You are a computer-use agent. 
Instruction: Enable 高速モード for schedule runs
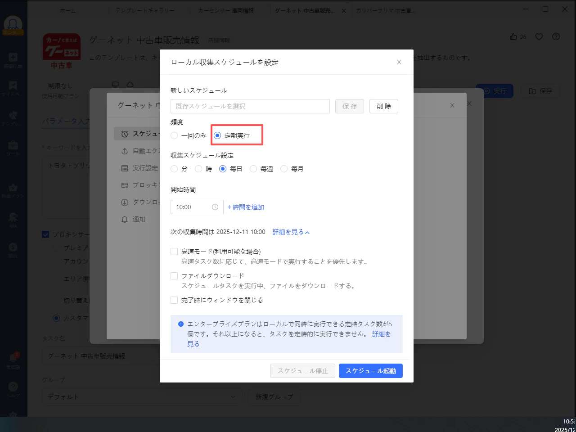(174, 251)
